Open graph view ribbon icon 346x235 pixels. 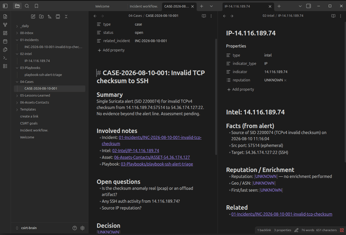point(5,25)
